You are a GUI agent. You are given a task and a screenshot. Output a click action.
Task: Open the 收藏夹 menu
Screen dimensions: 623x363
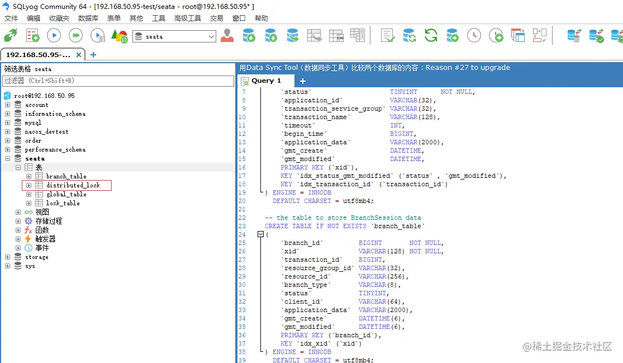(x=59, y=18)
